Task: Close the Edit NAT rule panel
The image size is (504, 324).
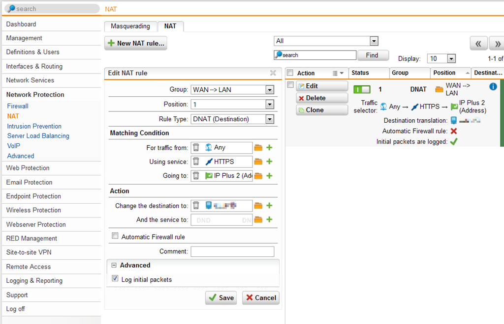Action: pos(273,73)
